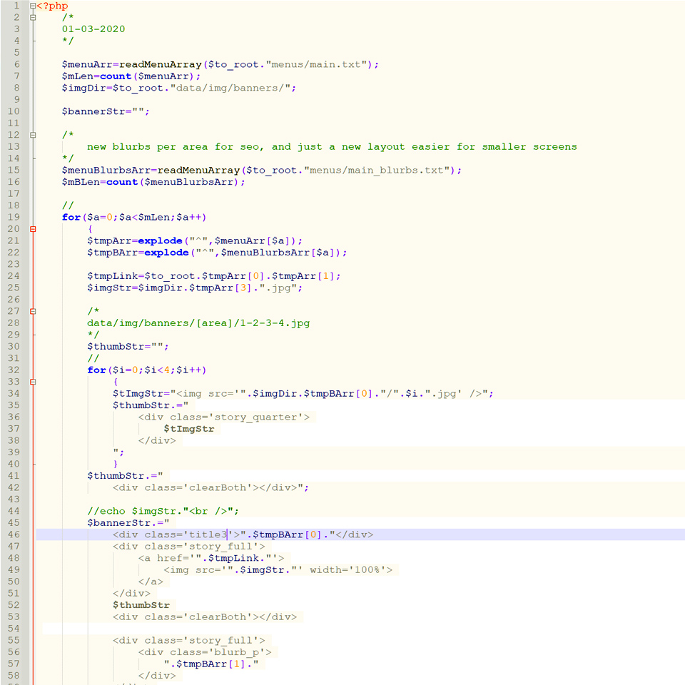This screenshot has width=685, height=685.
Task: Click the closing brace on line 40
Action: click(116, 464)
